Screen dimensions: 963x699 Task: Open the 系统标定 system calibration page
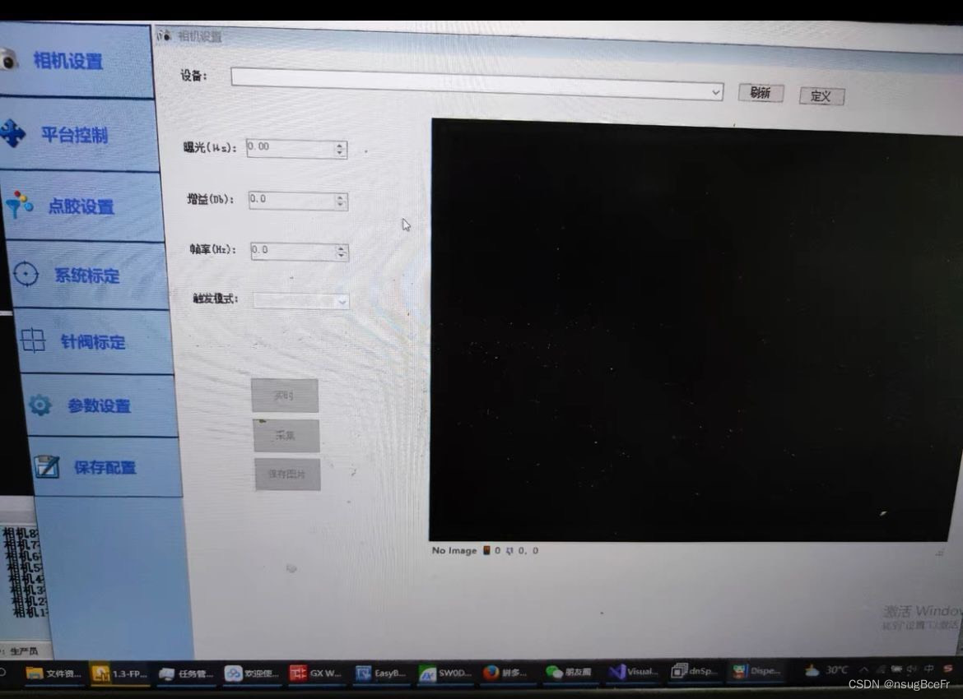(87, 275)
